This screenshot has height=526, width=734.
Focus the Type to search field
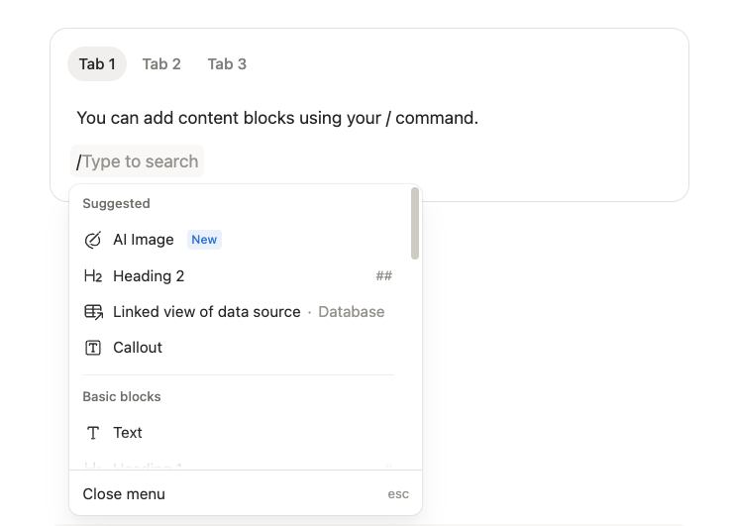(137, 161)
